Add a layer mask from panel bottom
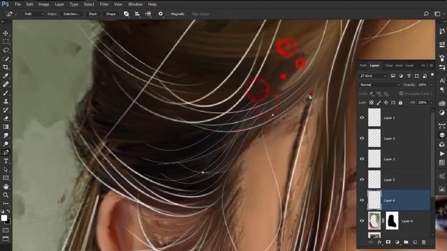The height and width of the screenshot is (251, 447). click(x=388, y=242)
